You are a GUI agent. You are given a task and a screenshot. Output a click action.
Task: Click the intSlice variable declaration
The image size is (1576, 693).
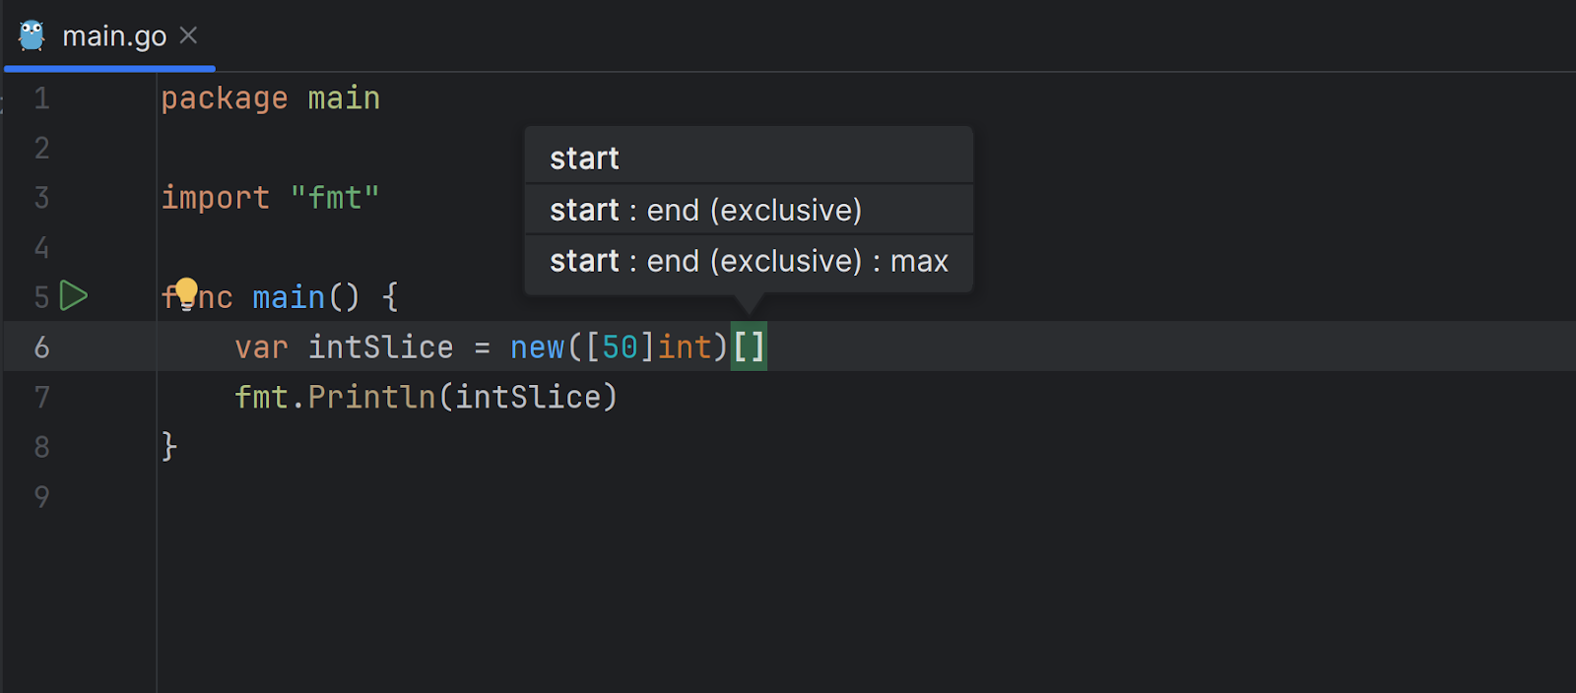[380, 347]
